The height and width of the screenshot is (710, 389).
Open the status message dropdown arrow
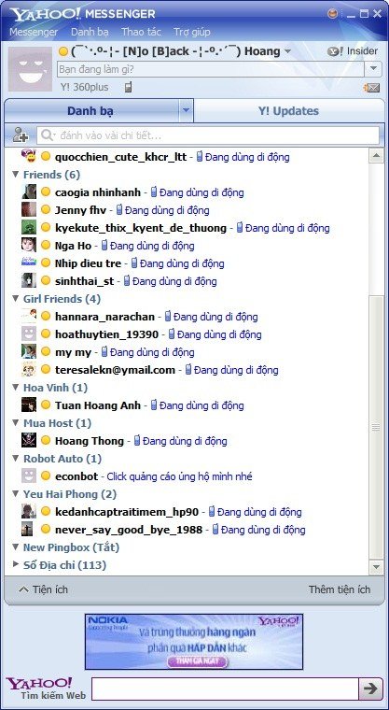[x=373, y=69]
